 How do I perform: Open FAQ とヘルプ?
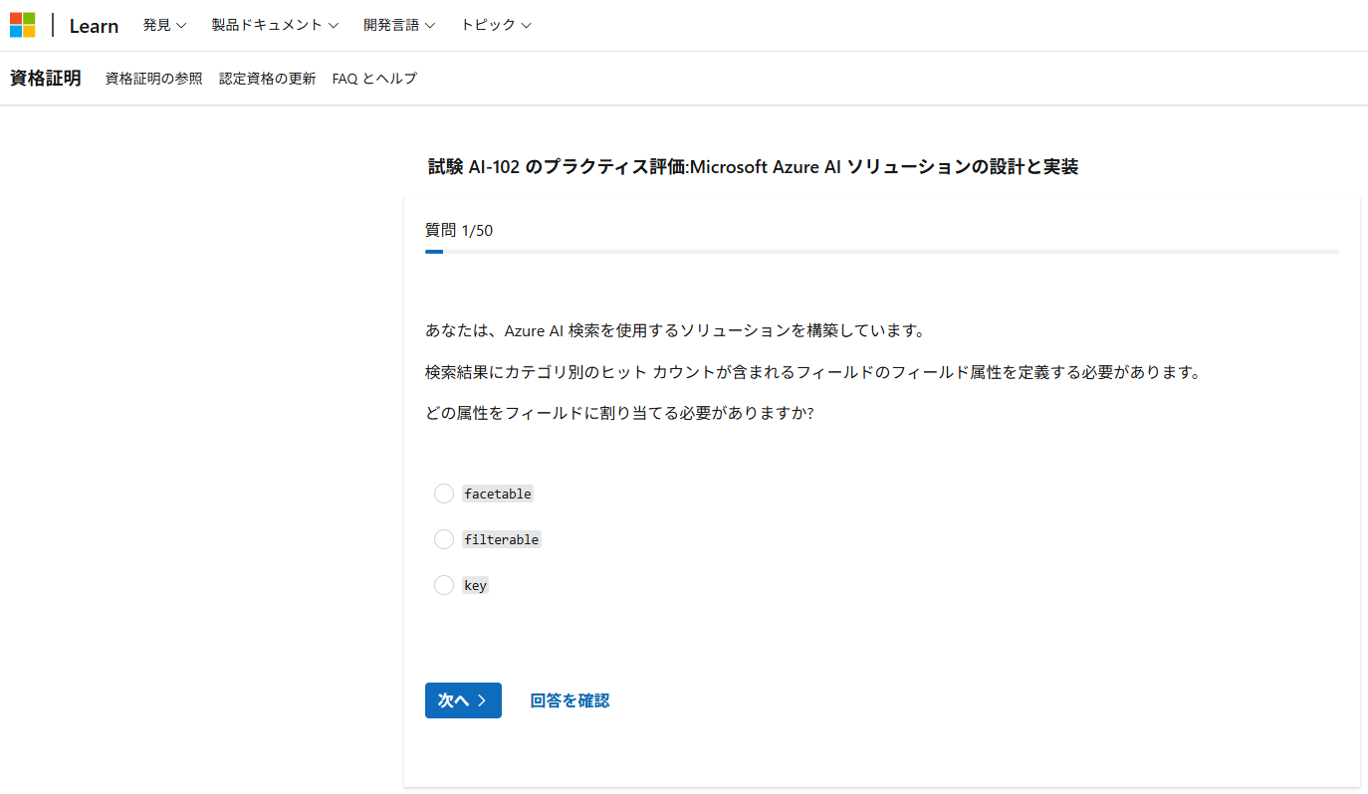pos(374,79)
